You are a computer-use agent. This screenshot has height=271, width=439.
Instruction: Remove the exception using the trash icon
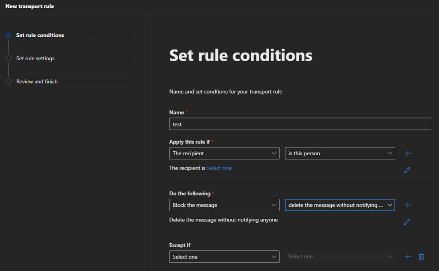[421, 257]
